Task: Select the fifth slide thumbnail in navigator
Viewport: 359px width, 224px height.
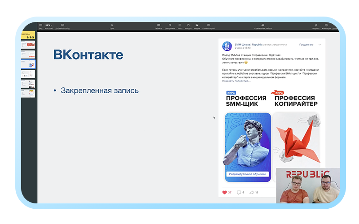Action: [x=28, y=74]
